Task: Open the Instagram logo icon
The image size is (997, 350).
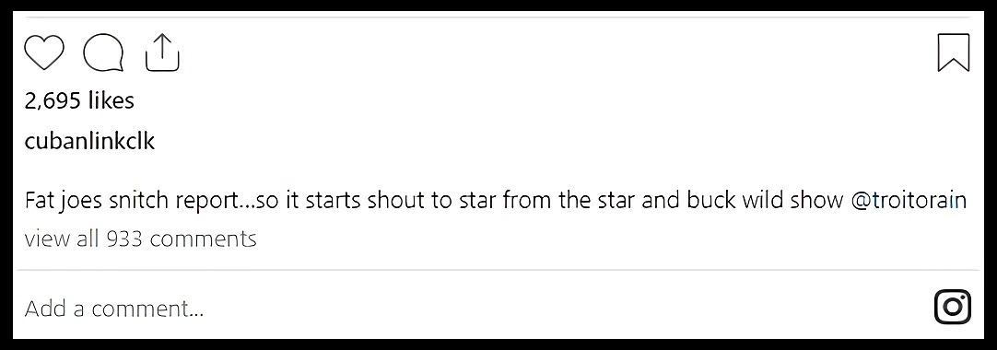Action: point(953,308)
